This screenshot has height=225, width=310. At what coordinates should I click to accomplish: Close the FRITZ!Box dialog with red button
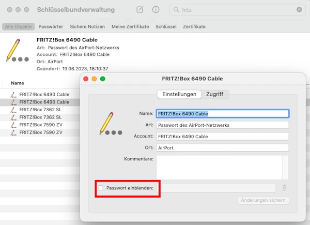coord(86,79)
